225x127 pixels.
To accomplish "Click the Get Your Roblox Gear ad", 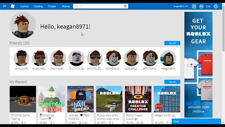I will [198, 65].
